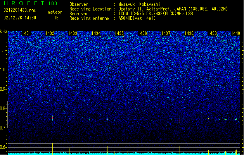Click the 1434 time axis marker
The height and width of the screenshot is (155, 244).
[96, 33]
